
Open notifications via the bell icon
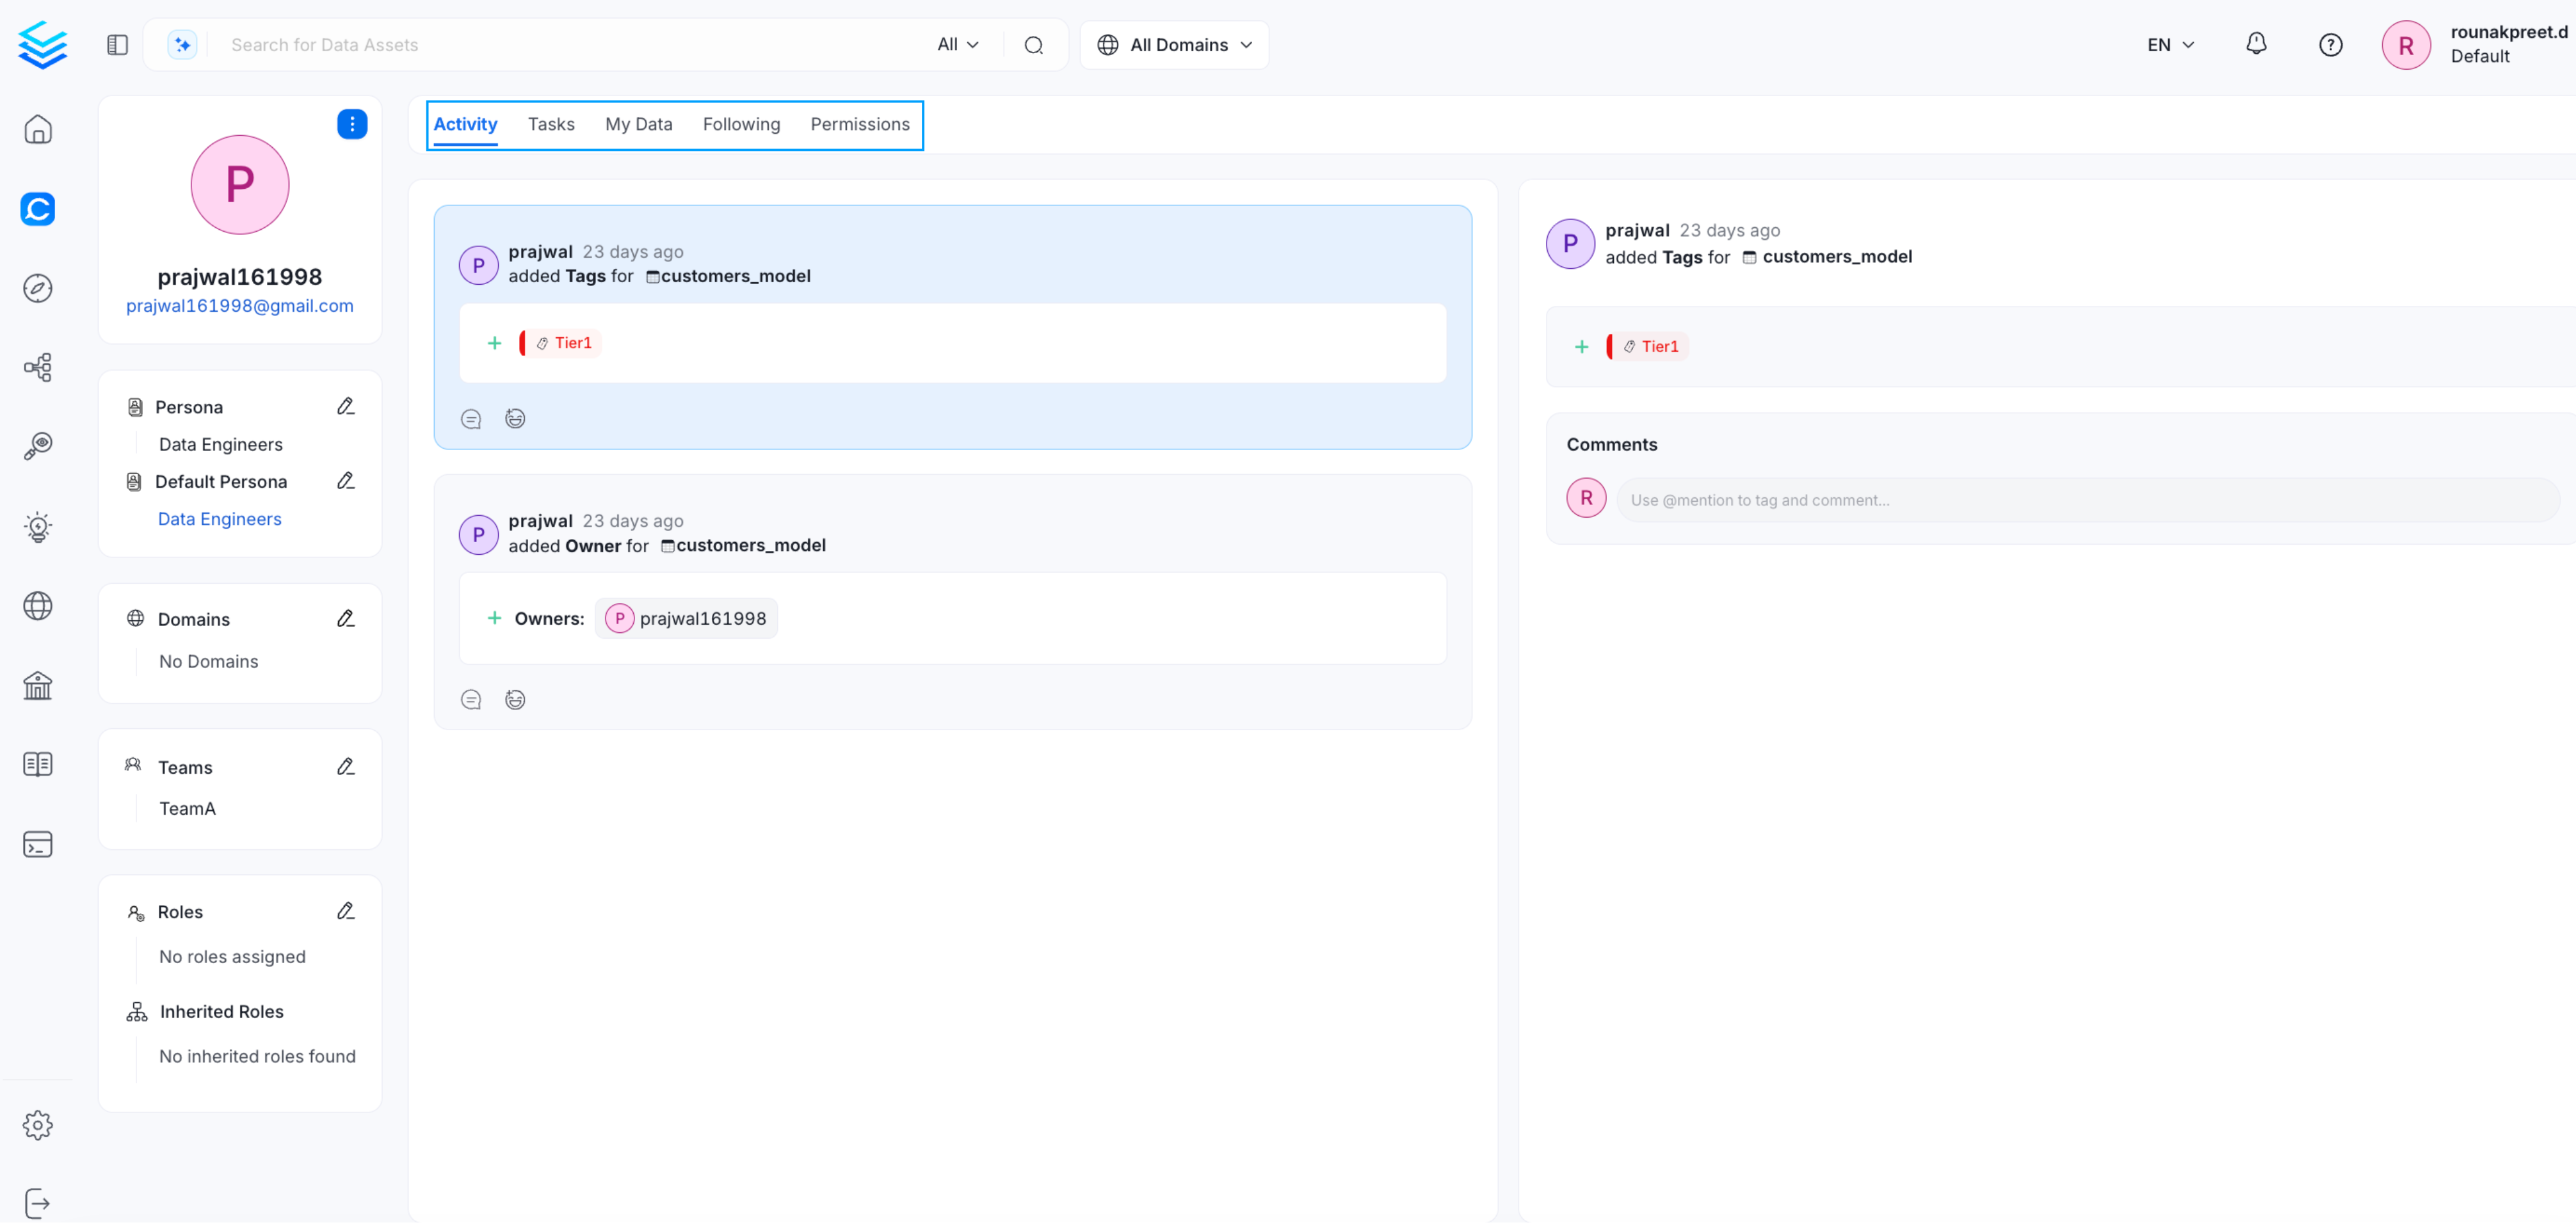pyautogui.click(x=2257, y=44)
